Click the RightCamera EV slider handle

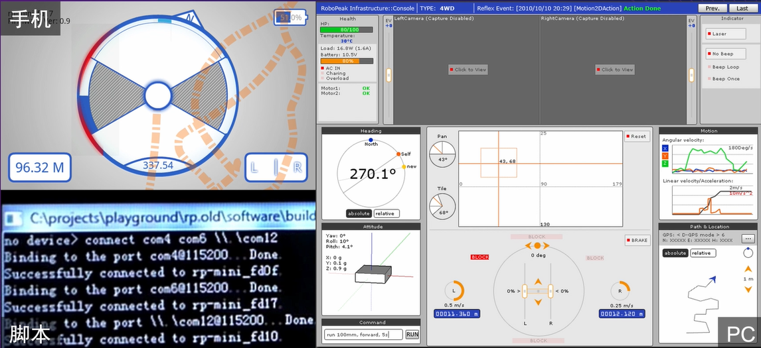(691, 75)
